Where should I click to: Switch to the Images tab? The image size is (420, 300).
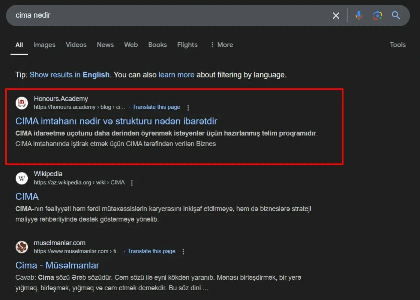coord(44,45)
